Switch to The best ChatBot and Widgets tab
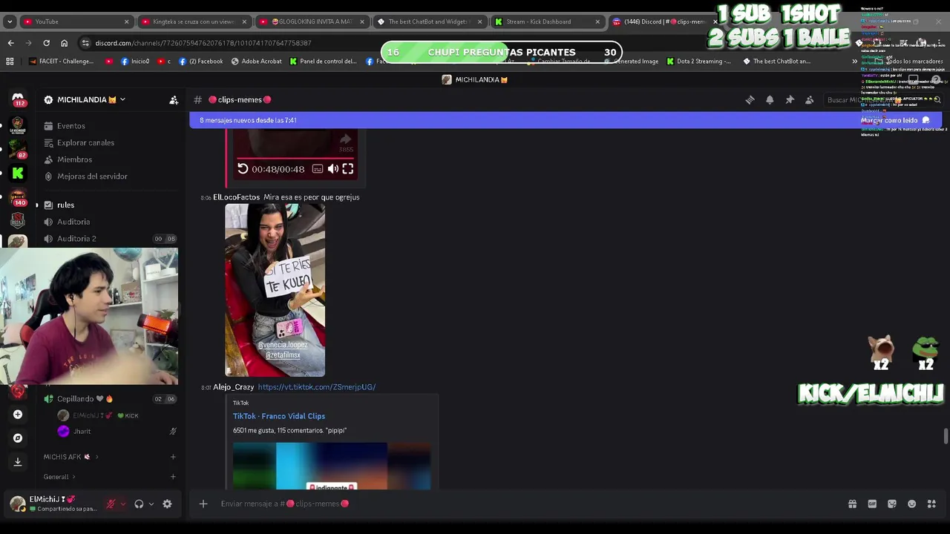 tap(430, 22)
